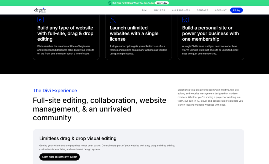Open the Pricing page button
Image resolution: width=269 pixels, height=164 pixels.
236,10
